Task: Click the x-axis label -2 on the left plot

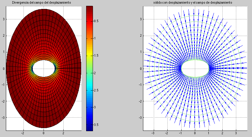Action: (23, 134)
